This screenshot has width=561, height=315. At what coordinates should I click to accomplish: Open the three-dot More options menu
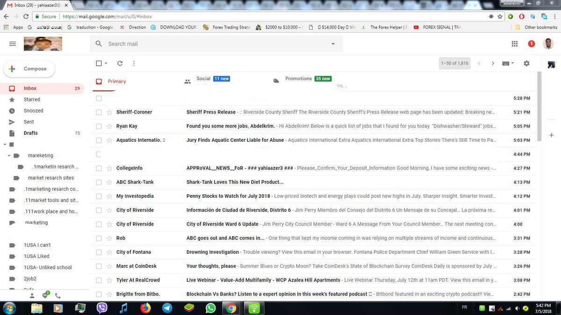[134, 63]
